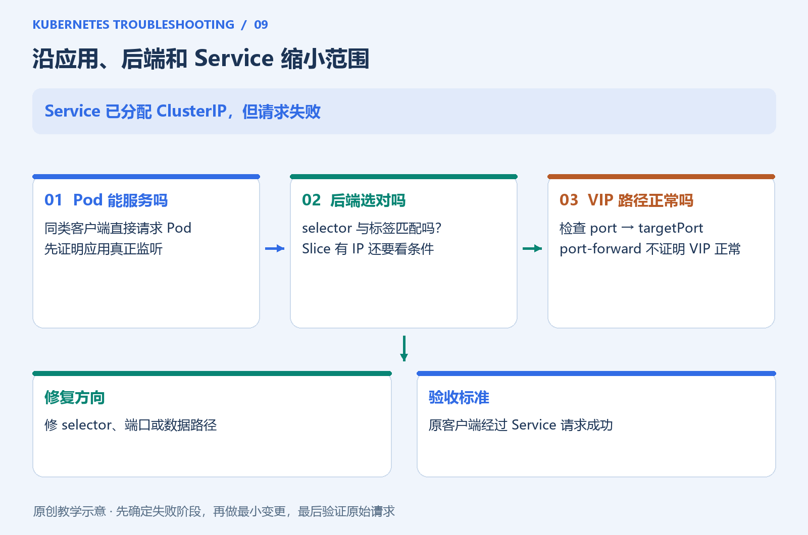Click the heading '验收标准'
The width and height of the screenshot is (808, 535).
459,397
